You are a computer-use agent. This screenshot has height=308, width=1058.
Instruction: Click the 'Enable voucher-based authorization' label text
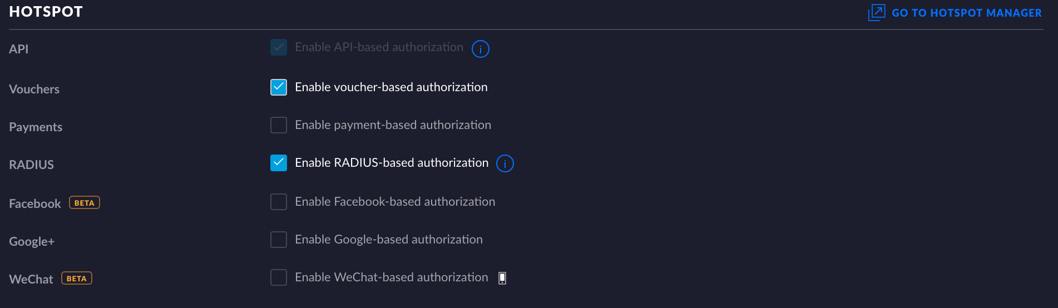(x=391, y=87)
